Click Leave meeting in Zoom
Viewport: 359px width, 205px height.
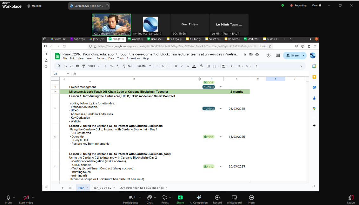(x=351, y=199)
